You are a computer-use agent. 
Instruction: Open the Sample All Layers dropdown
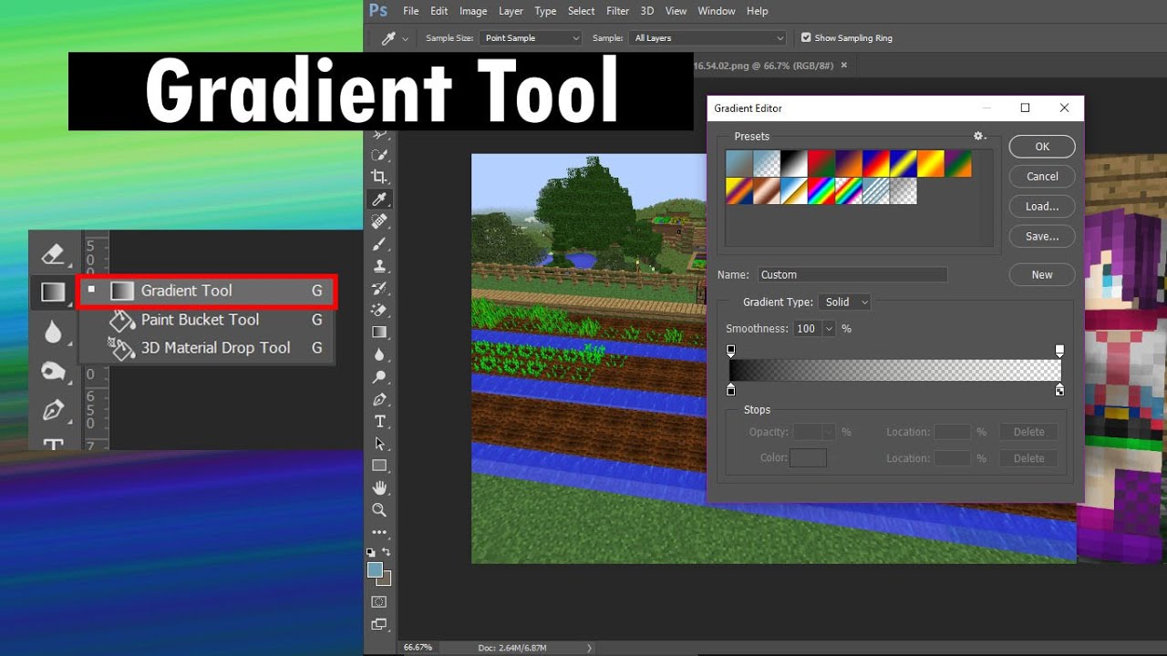707,38
